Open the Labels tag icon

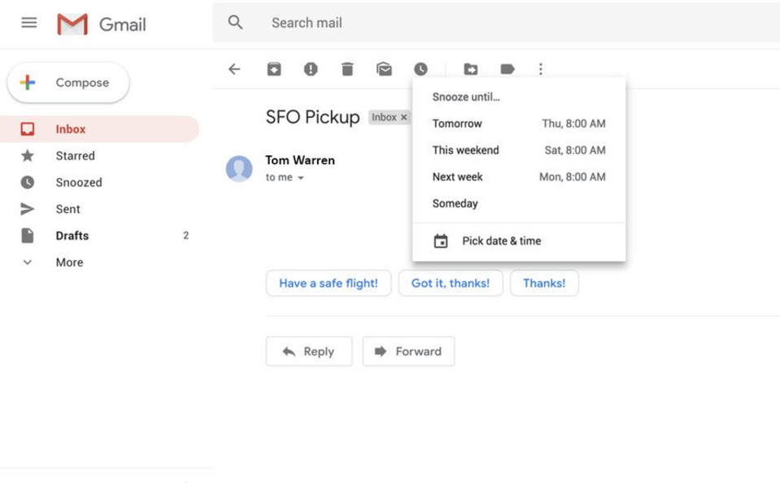coord(508,69)
